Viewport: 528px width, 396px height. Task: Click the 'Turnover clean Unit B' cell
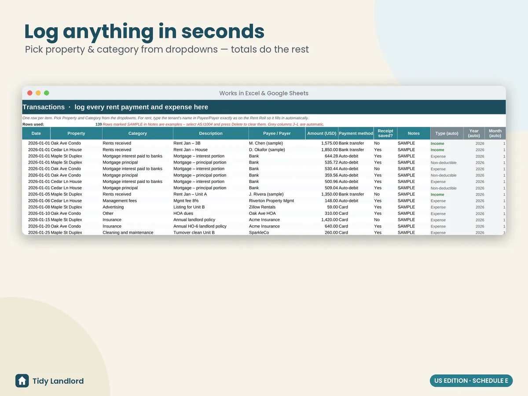point(211,232)
